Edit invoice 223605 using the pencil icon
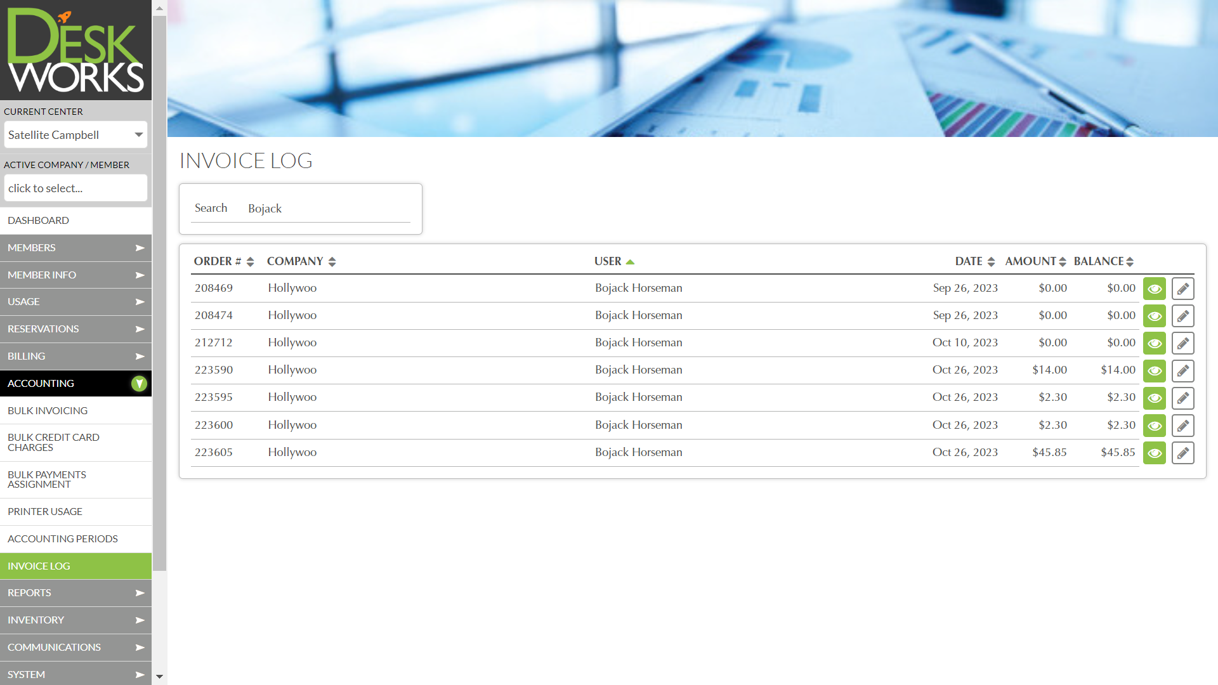The width and height of the screenshot is (1218, 685). pos(1182,453)
